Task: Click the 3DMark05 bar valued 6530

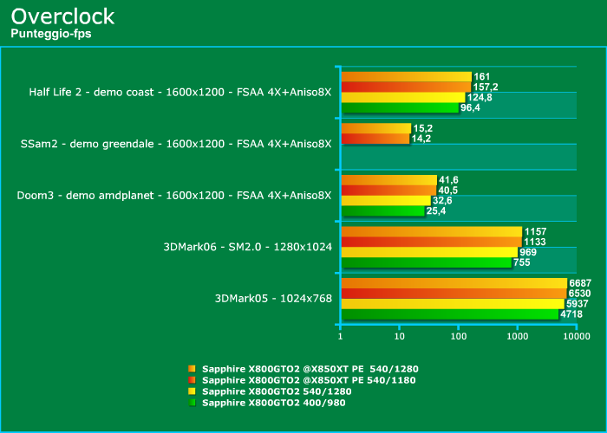Action: click(x=454, y=294)
